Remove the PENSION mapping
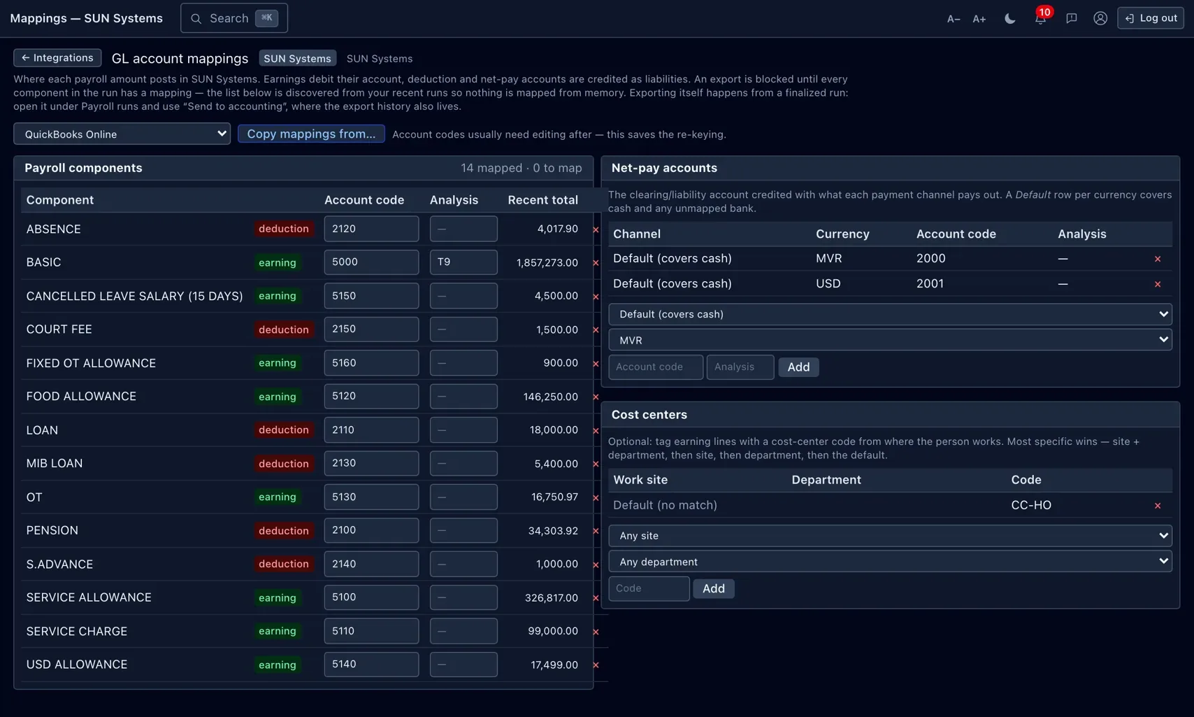Viewport: 1194px width, 717px height. (x=596, y=531)
